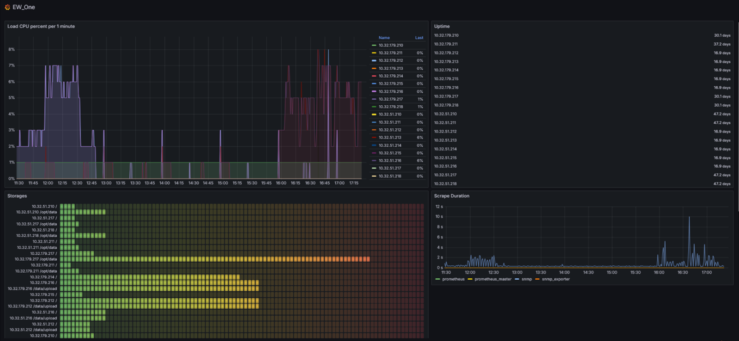The image size is (739, 341).
Task: Sort legend by Last column header
Action: [419, 38]
